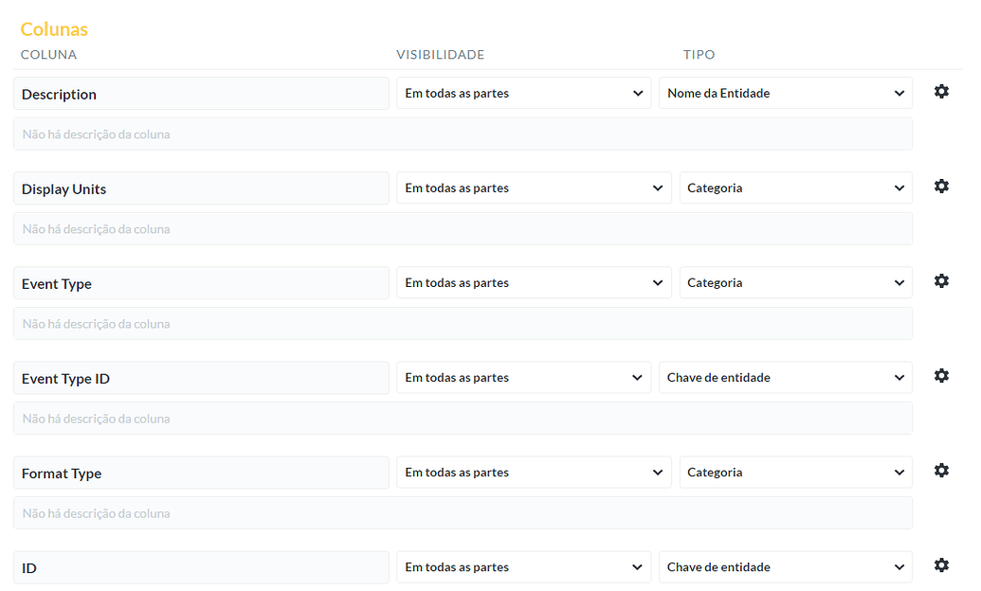Click gear icon for Format Type column
This screenshot has width=981, height=591.
click(941, 471)
